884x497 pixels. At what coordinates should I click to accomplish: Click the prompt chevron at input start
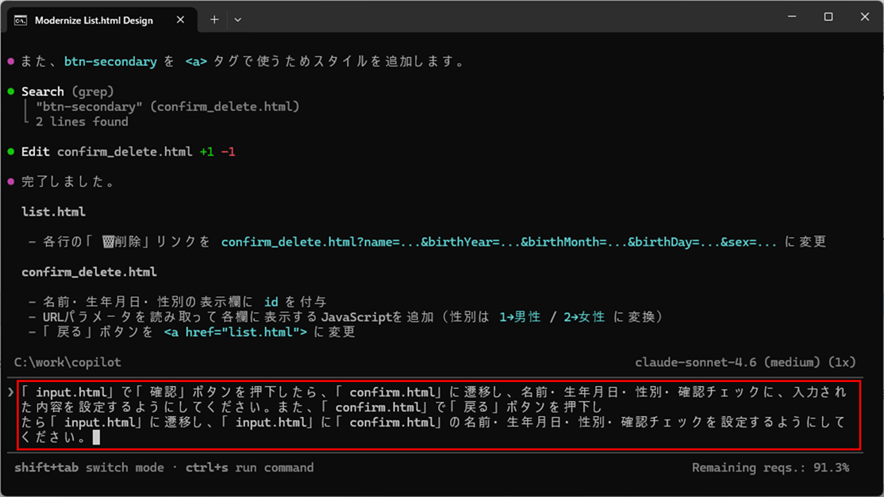(x=10, y=392)
